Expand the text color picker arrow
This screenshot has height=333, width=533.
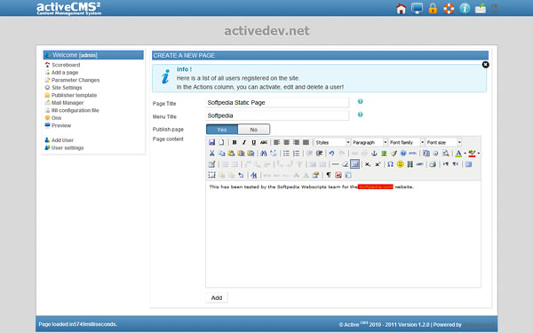(465, 154)
